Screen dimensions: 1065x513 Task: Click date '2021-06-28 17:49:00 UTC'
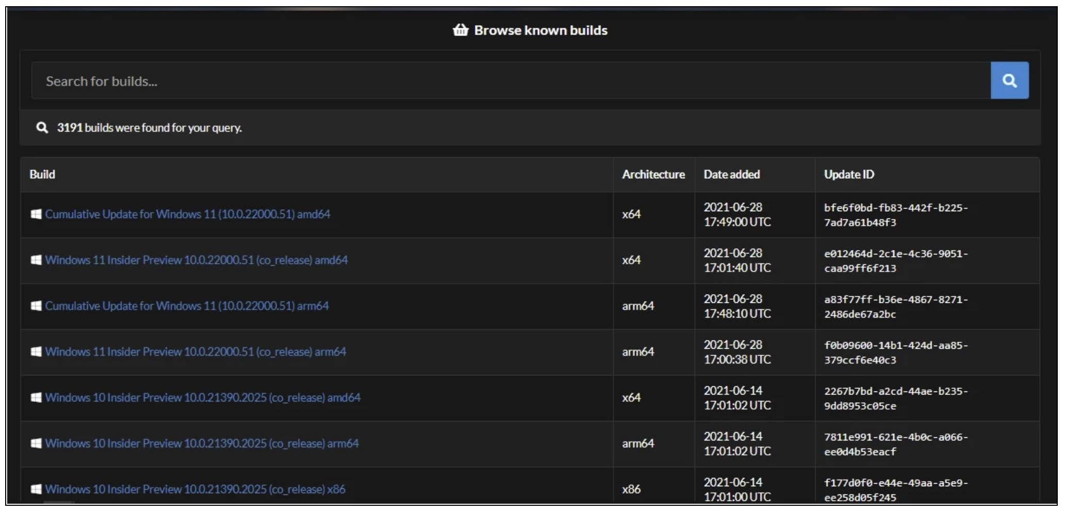click(737, 215)
